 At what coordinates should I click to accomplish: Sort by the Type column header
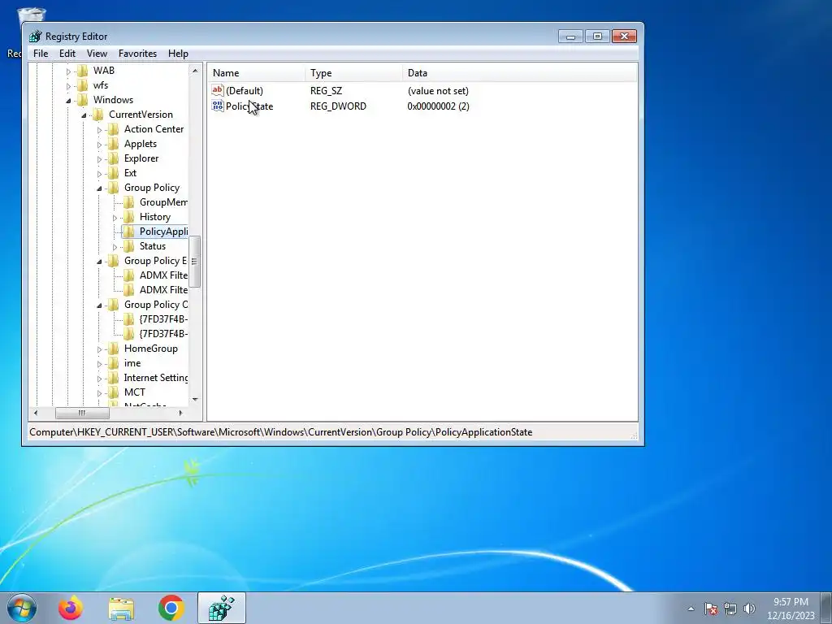354,72
